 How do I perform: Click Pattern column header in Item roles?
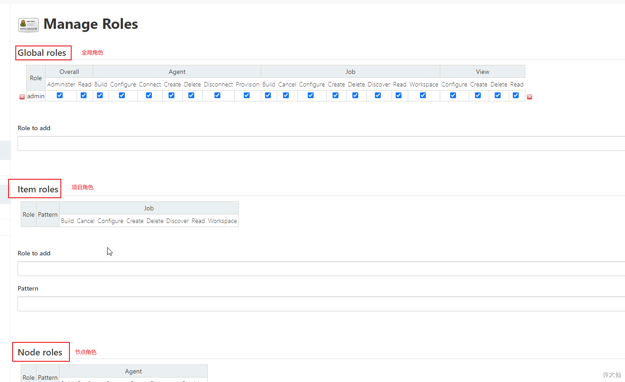(x=48, y=214)
